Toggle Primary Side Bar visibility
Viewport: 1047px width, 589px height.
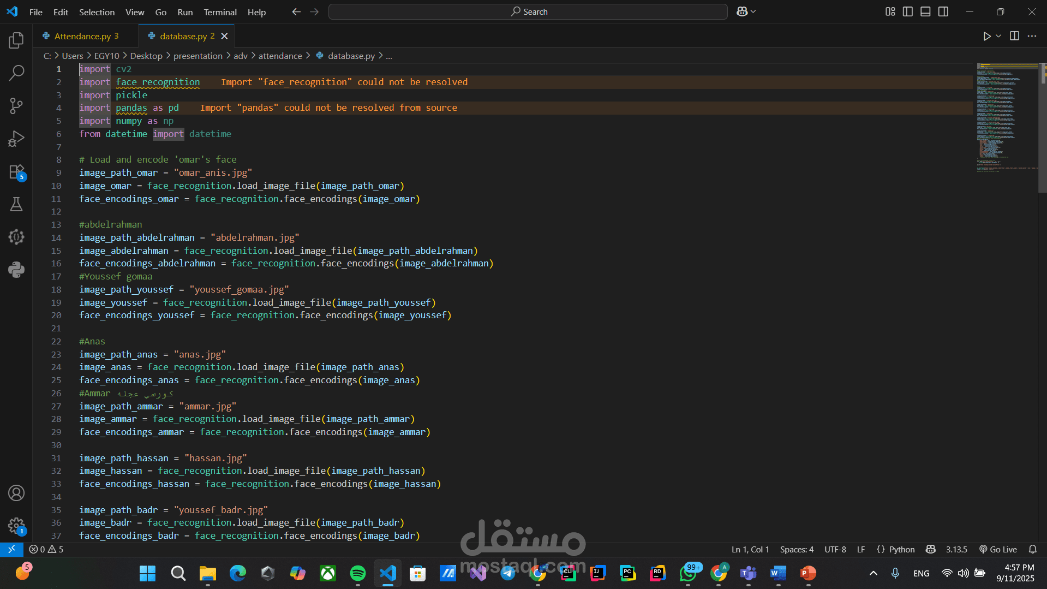(x=908, y=11)
